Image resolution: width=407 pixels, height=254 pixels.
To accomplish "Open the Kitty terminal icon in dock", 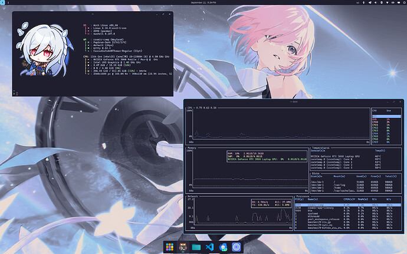I will 183,247.
